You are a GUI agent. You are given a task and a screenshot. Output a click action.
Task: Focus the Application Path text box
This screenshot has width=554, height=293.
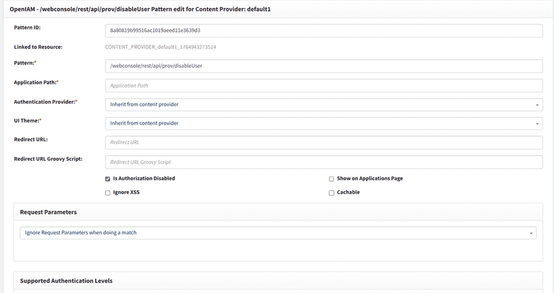tap(324, 85)
